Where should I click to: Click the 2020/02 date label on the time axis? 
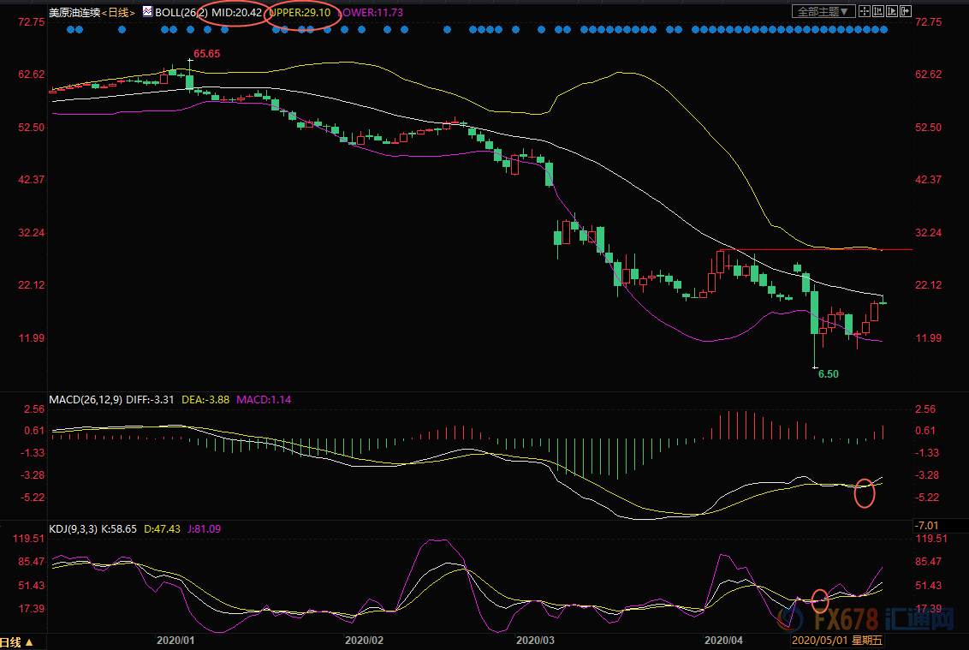(x=364, y=640)
